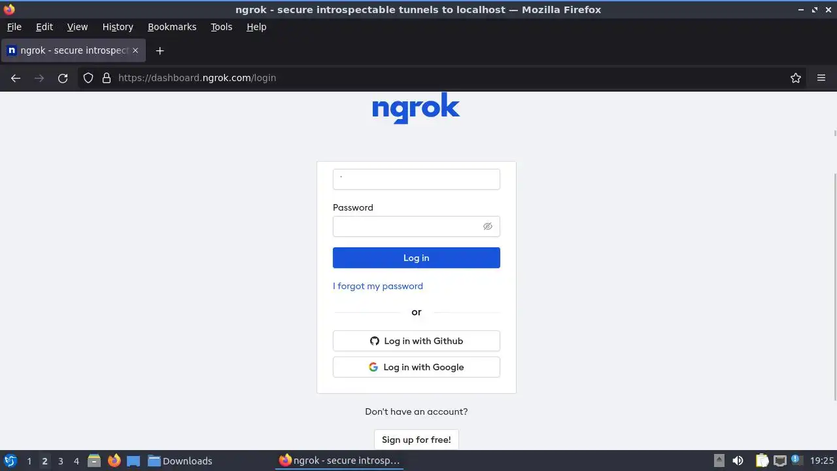Switch to workspace 1
This screenshot has height=471, width=837.
coord(29,461)
